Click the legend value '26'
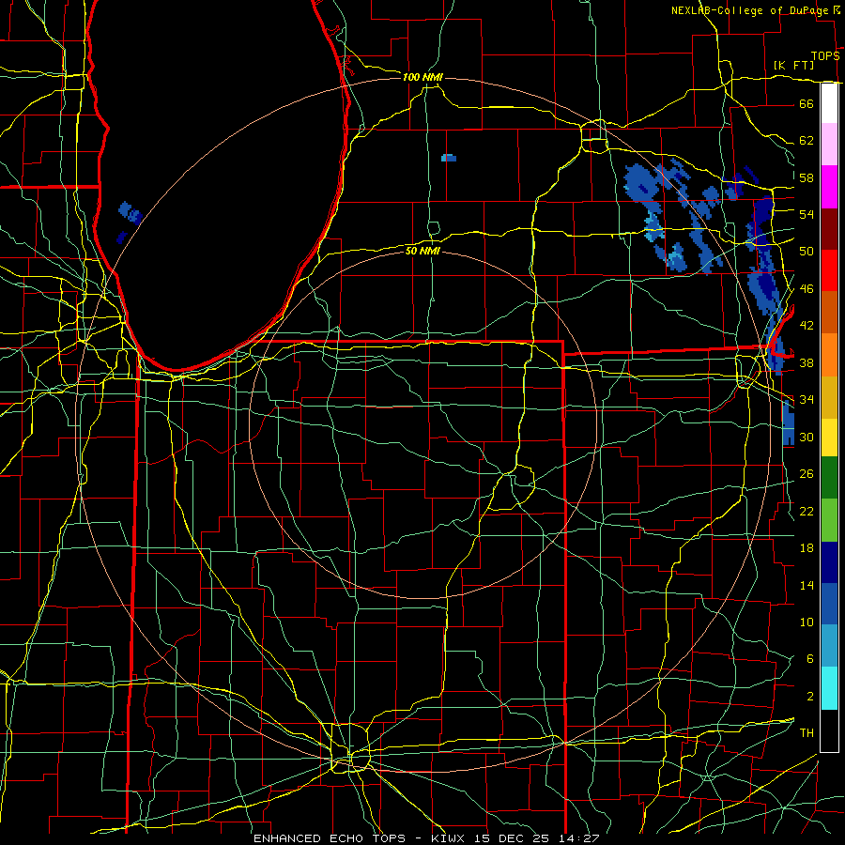 click(807, 474)
